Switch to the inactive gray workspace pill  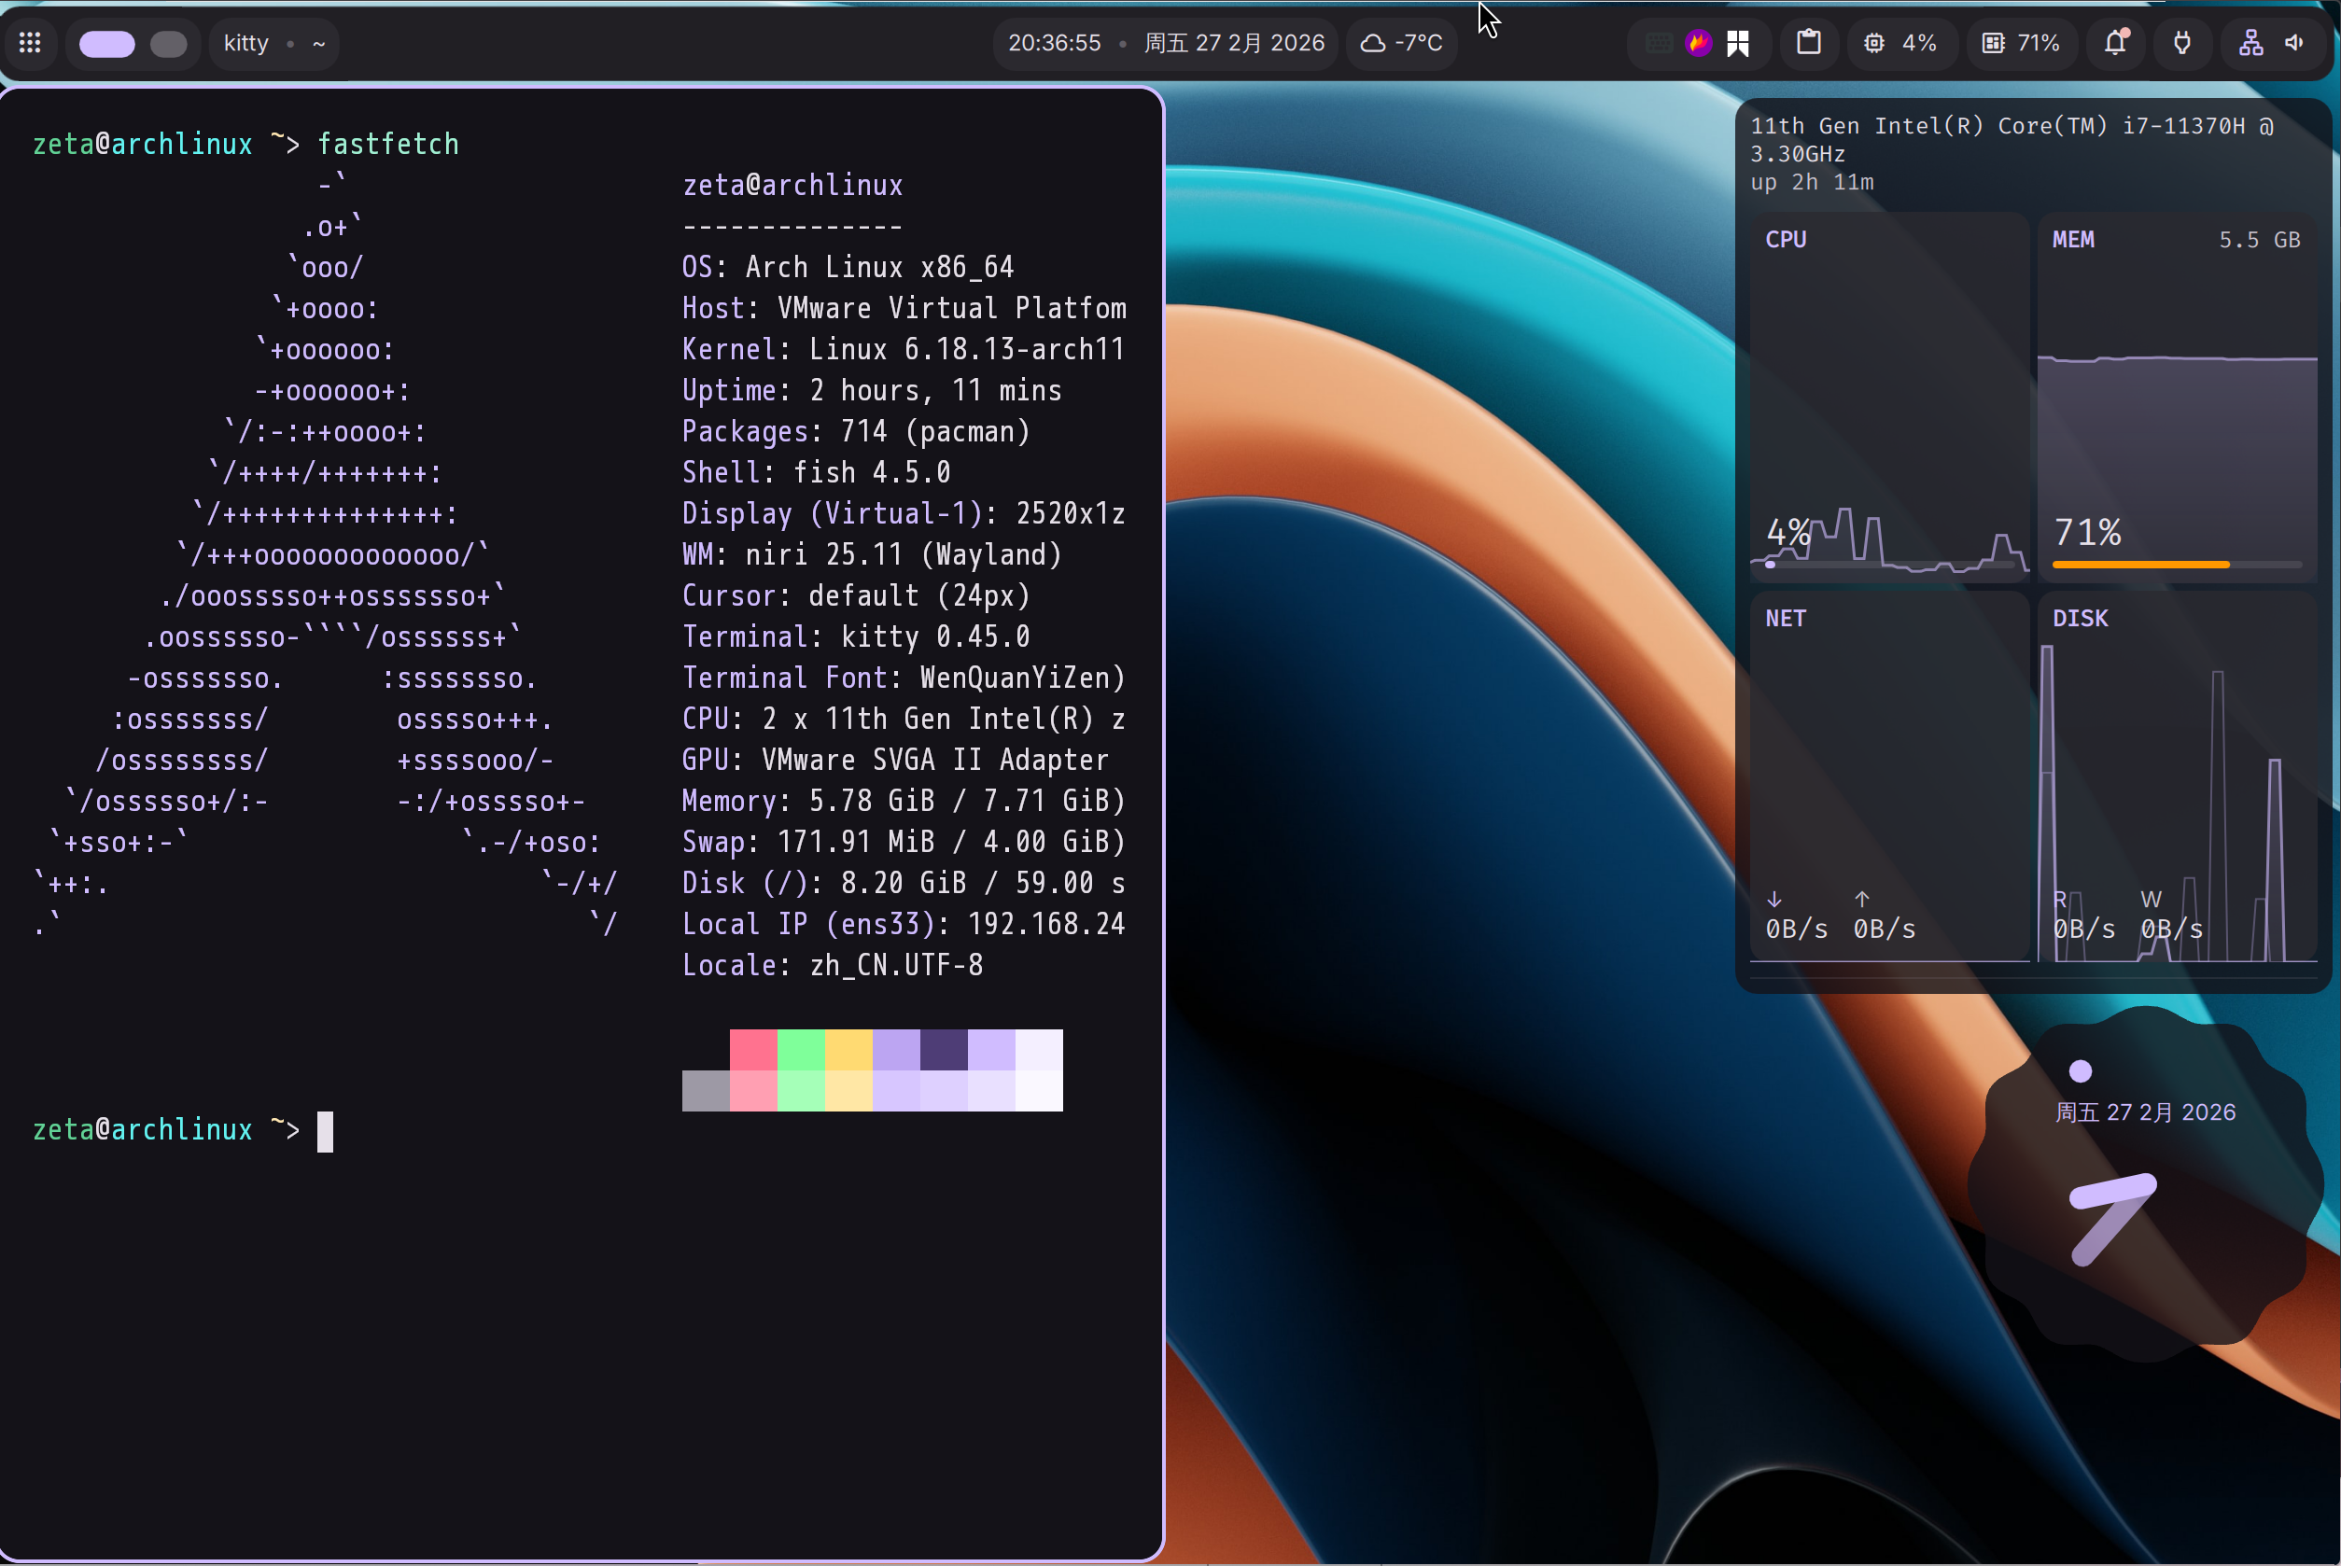click(x=168, y=44)
